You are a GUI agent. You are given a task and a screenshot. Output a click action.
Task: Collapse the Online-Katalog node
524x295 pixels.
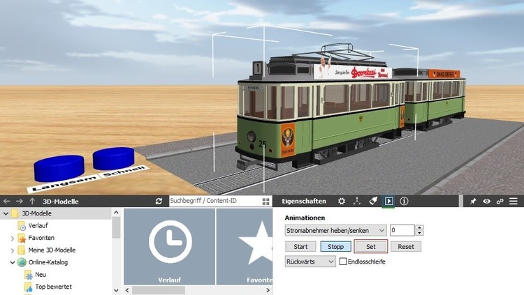coord(13,263)
